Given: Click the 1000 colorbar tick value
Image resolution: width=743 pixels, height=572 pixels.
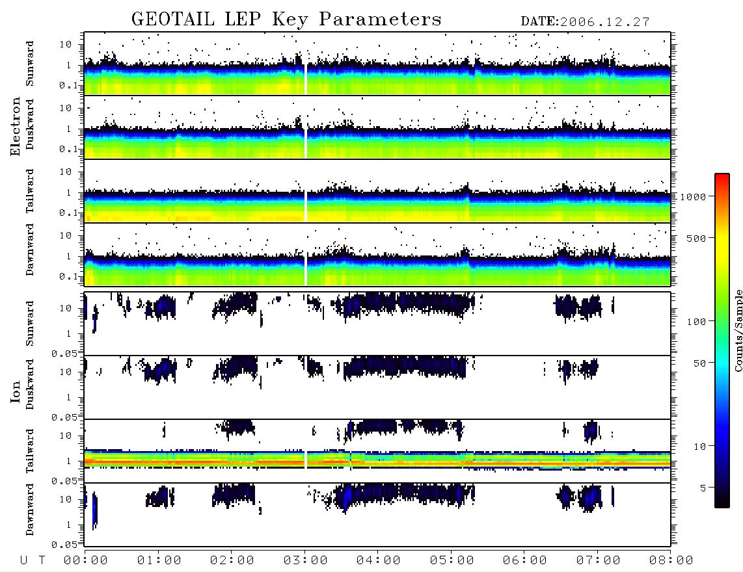Looking at the screenshot, I should point(694,197).
